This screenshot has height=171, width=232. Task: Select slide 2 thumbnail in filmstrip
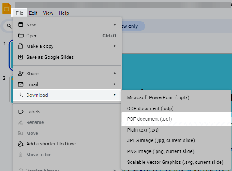(x=11, y=89)
